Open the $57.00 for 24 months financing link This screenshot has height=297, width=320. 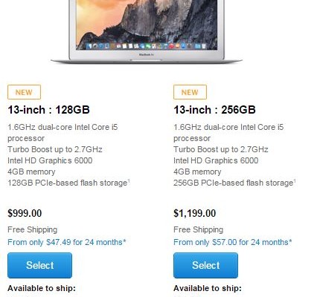point(233,242)
